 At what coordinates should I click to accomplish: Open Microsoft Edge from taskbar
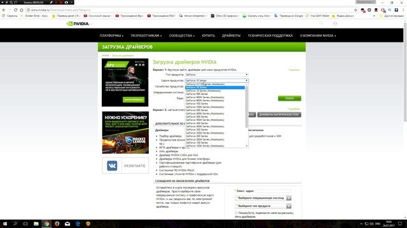click(x=78, y=224)
